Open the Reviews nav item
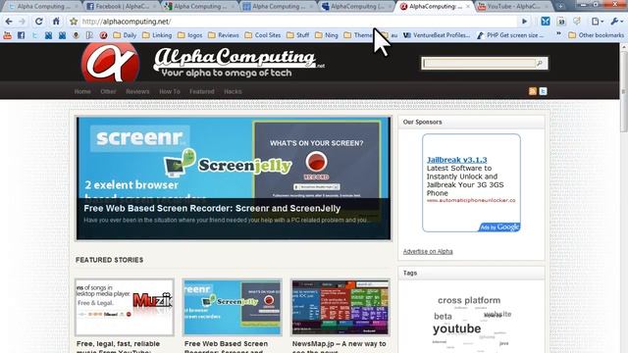Viewport: 628px width, 353px height. pos(137,91)
